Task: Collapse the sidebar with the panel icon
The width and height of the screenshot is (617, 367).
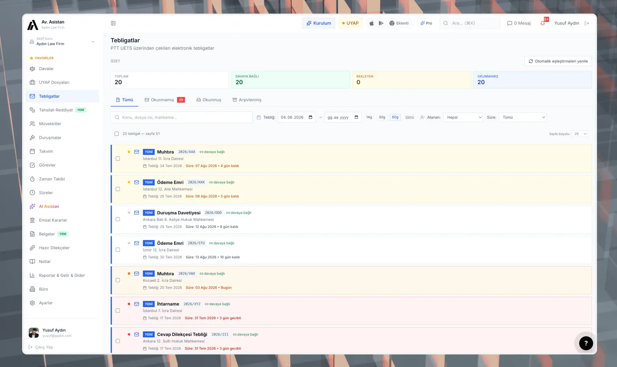Action: pyautogui.click(x=113, y=23)
